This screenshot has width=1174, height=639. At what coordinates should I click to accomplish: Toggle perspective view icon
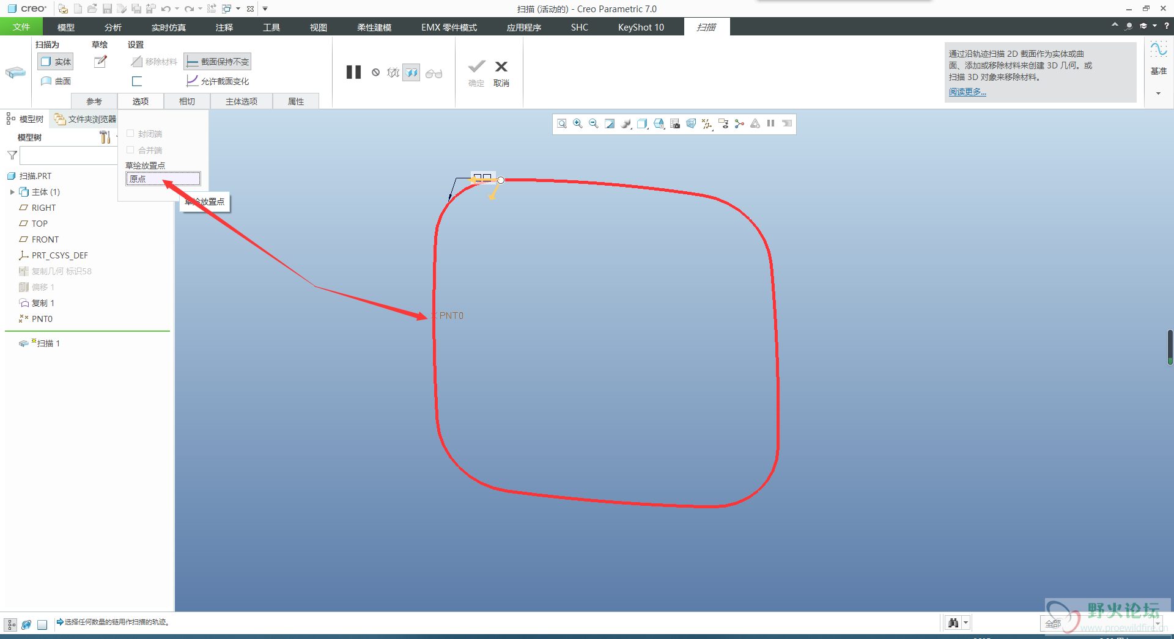(x=691, y=124)
